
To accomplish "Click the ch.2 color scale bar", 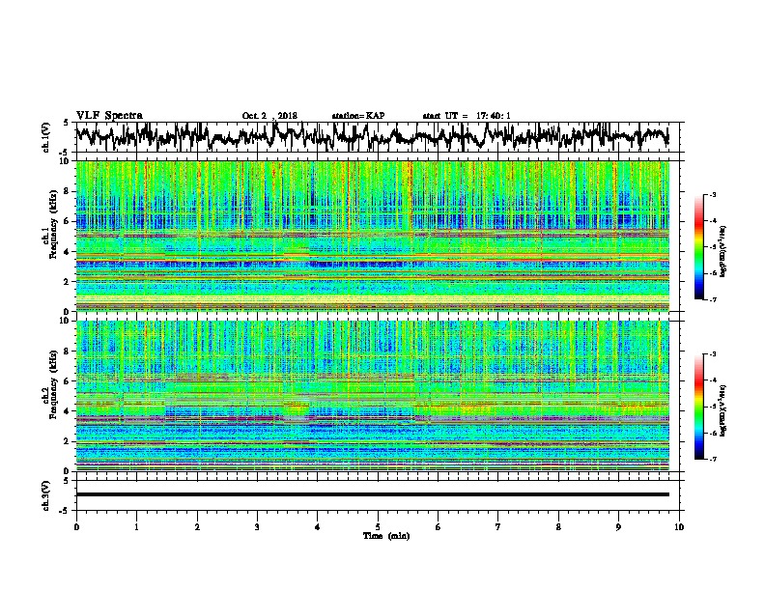I will click(x=699, y=407).
